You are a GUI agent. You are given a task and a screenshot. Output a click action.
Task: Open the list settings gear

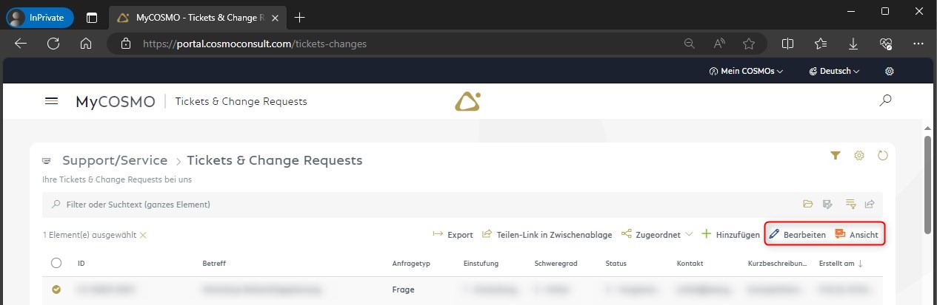coord(859,156)
